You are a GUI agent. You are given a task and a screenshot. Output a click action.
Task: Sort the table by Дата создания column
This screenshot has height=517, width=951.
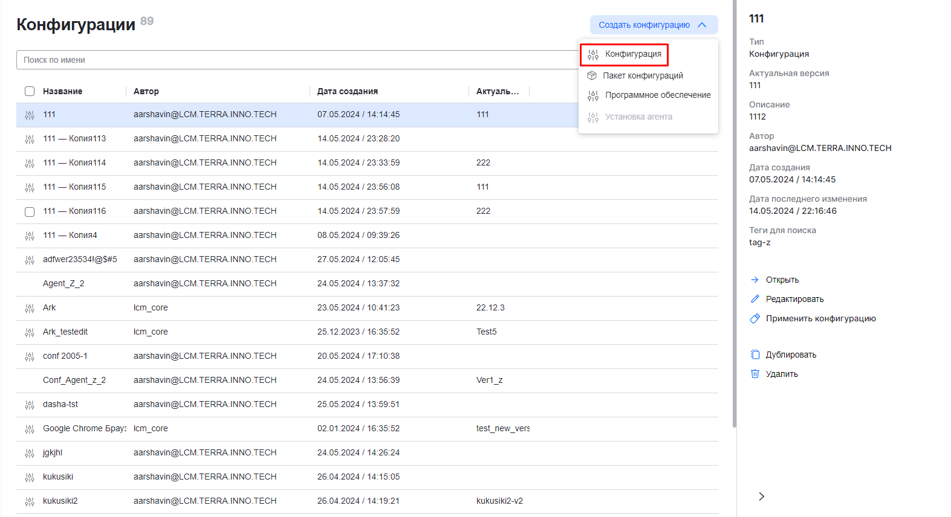coord(348,91)
